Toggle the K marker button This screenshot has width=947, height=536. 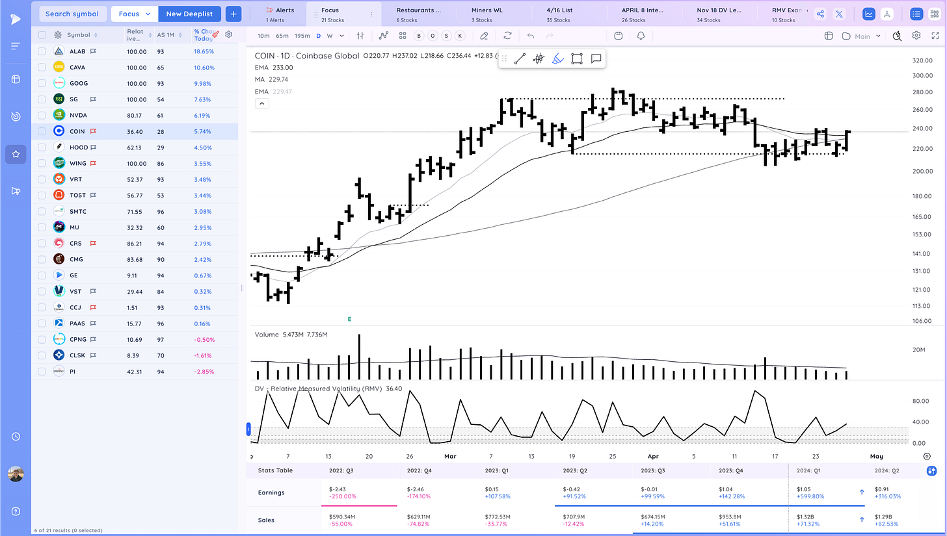460,36
